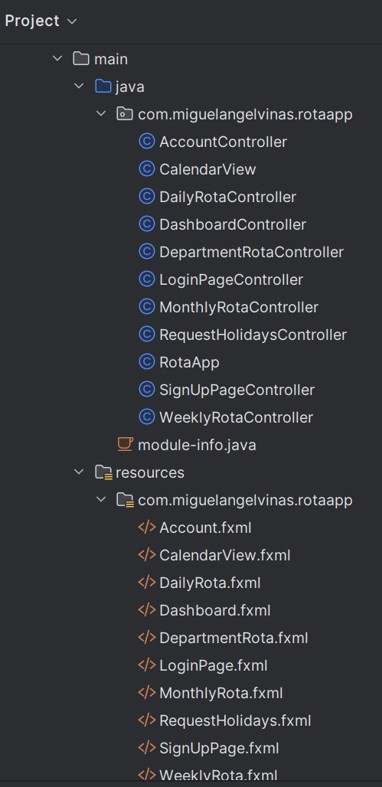Screen dimensions: 382x787
Task: Select LoginPageController class
Action: click(231, 279)
